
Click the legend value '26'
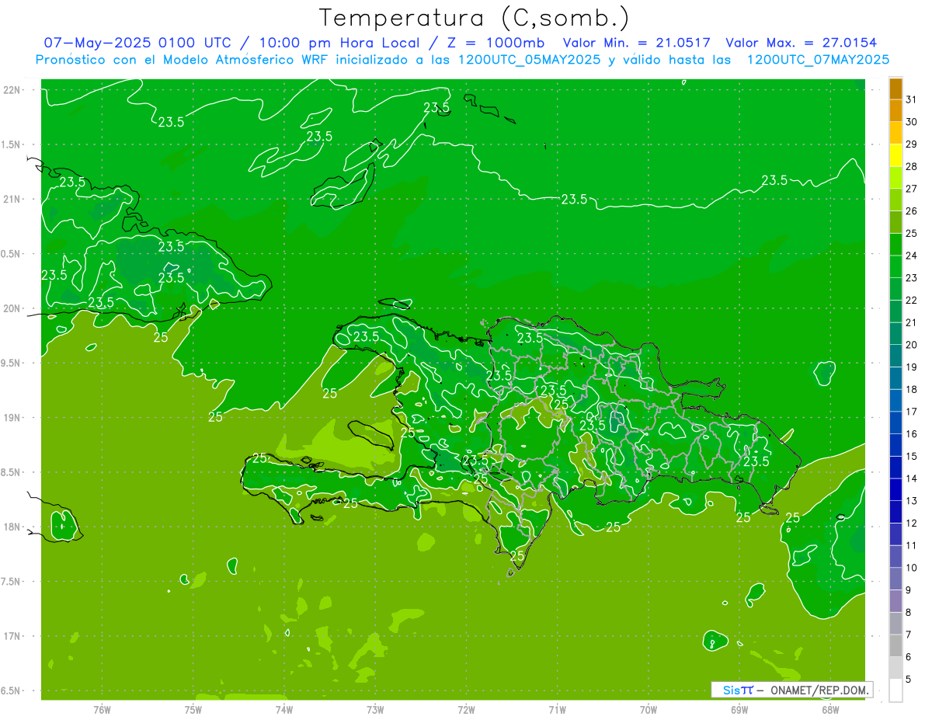pos(911,211)
